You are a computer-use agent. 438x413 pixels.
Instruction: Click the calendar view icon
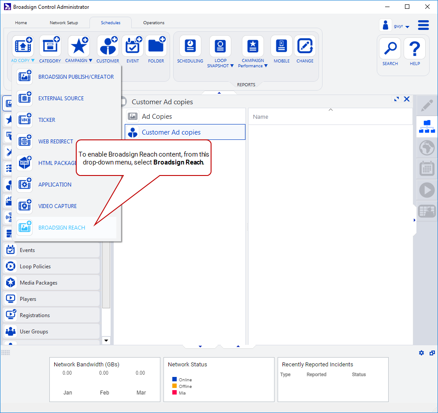coord(427,168)
